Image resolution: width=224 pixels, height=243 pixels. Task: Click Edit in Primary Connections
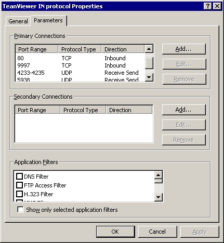[x=184, y=64]
